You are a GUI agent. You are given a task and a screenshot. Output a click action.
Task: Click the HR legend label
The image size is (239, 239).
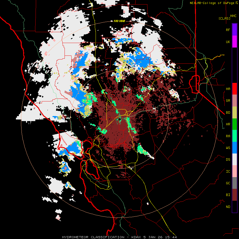coord(228,124)
